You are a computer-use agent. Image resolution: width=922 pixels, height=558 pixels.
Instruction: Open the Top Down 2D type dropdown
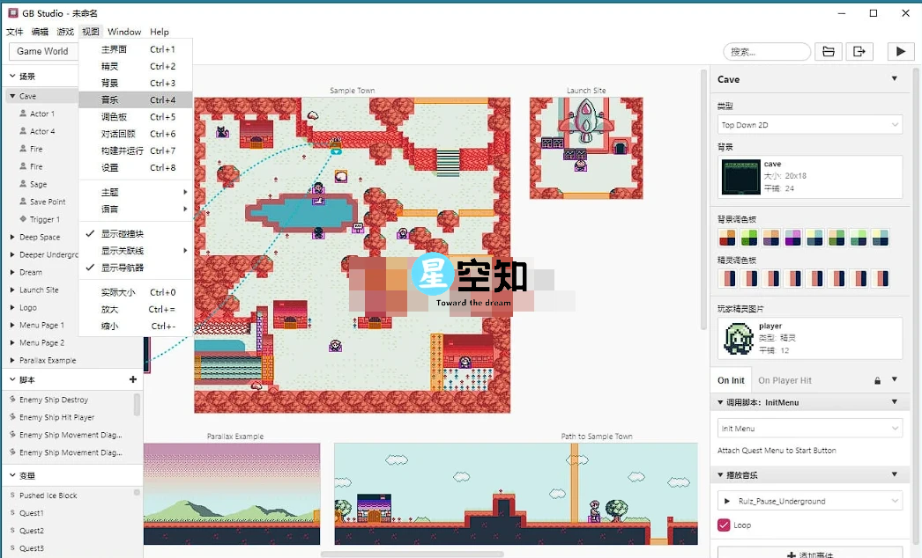[809, 125]
